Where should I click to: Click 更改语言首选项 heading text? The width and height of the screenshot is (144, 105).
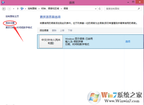(50, 17)
